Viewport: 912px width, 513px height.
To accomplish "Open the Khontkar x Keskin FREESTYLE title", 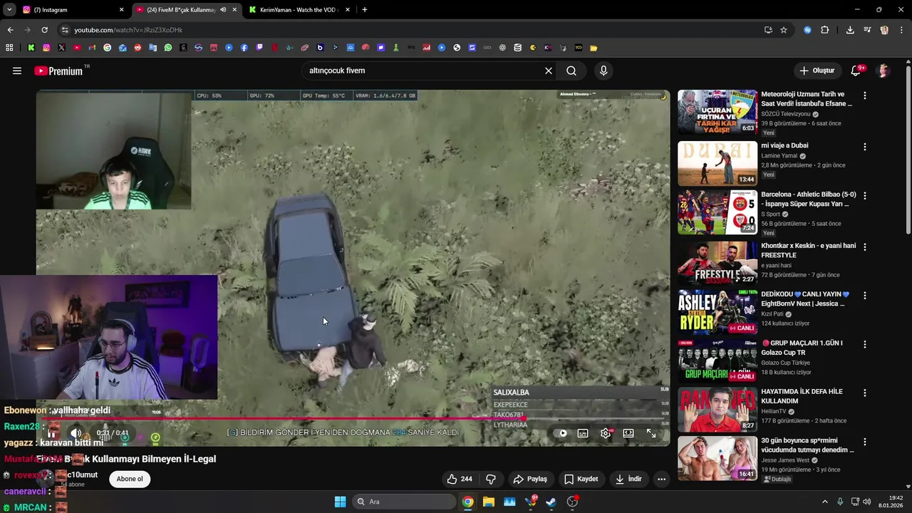I will [808, 250].
